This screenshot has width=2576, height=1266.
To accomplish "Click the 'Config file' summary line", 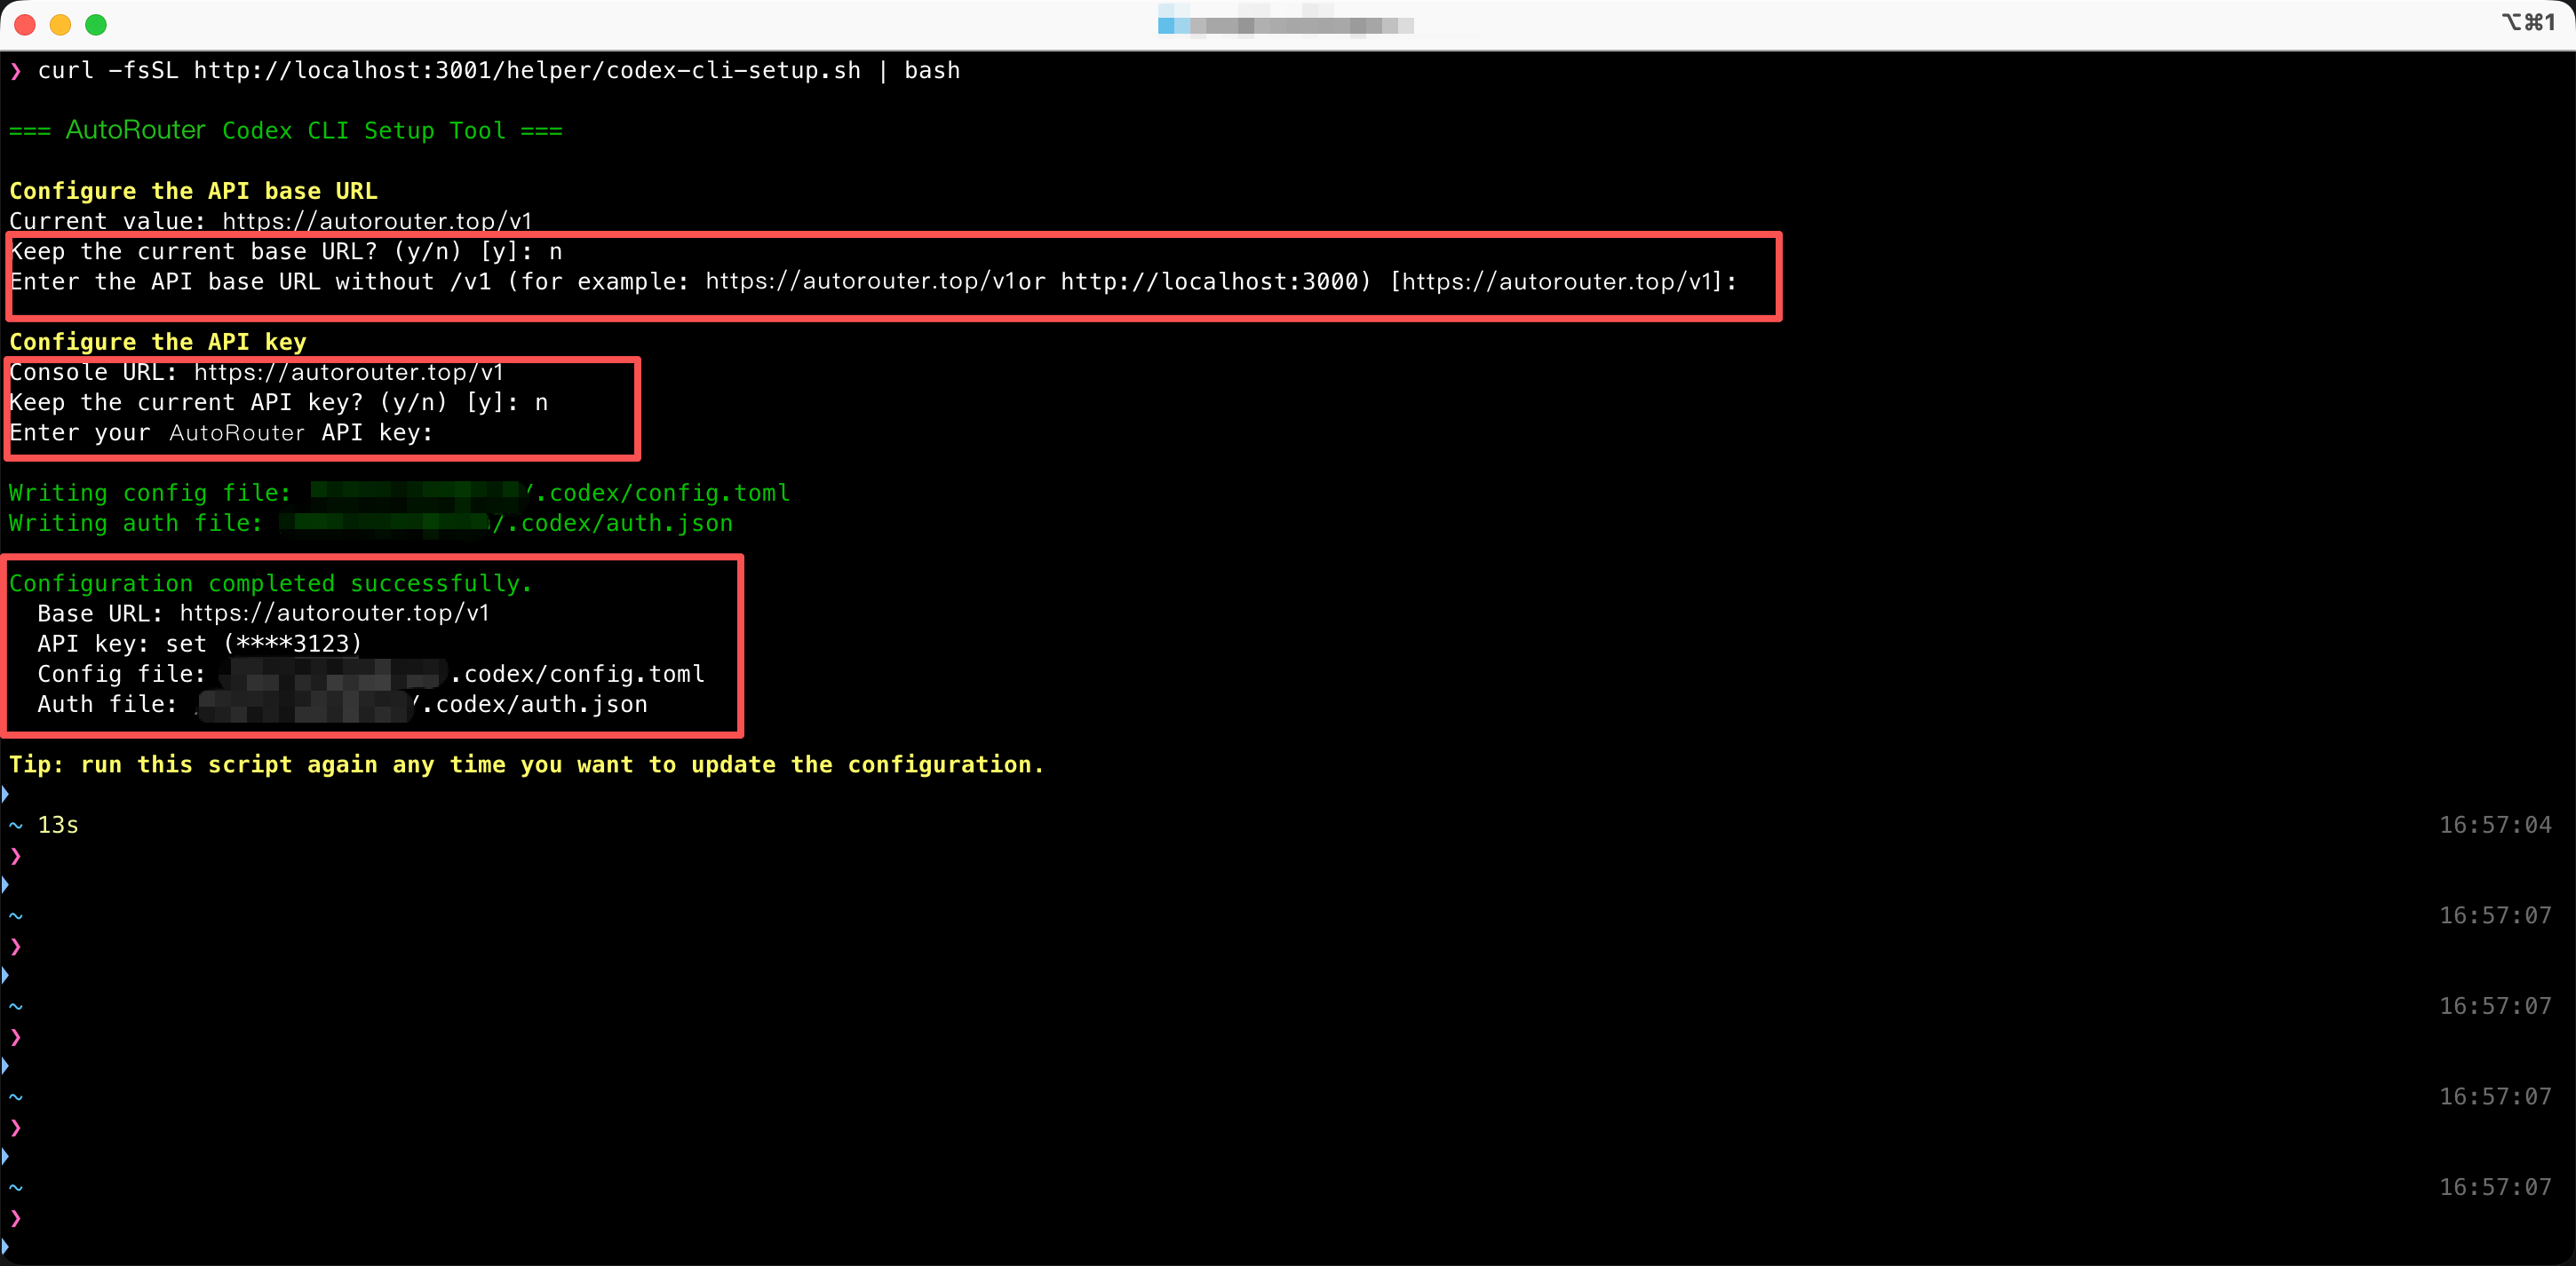I will tap(371, 675).
